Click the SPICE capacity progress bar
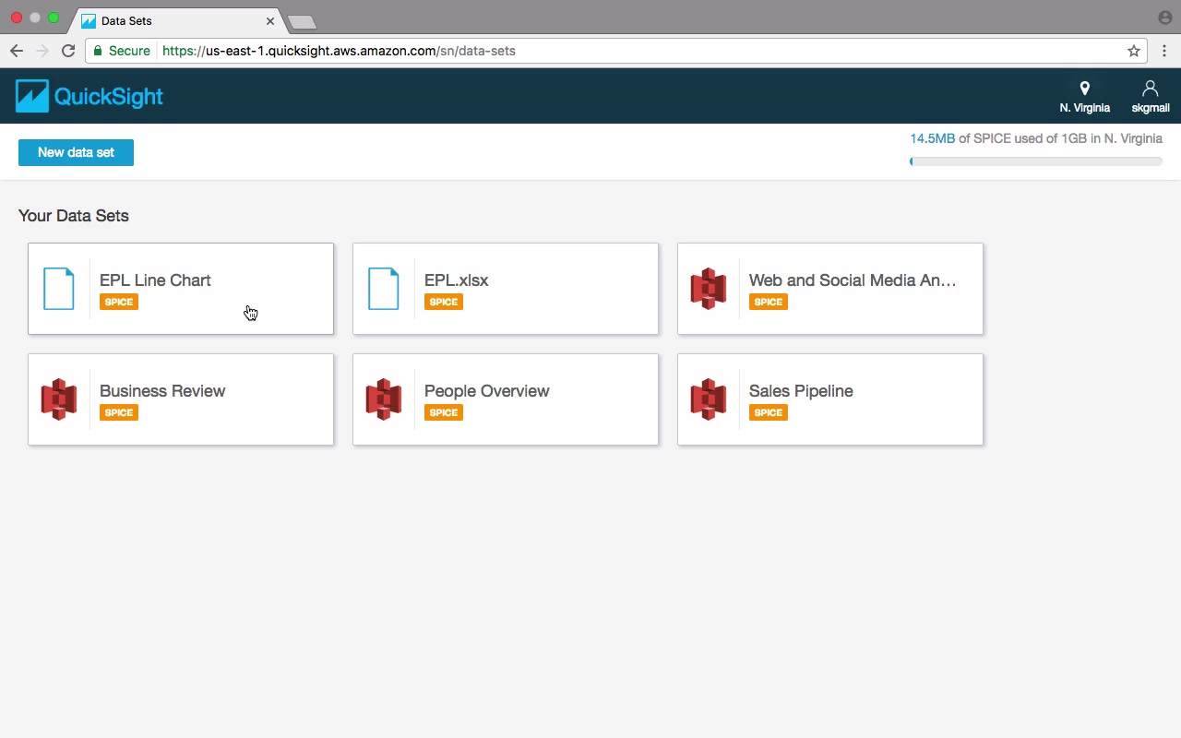The height and width of the screenshot is (738, 1181). (x=1035, y=161)
